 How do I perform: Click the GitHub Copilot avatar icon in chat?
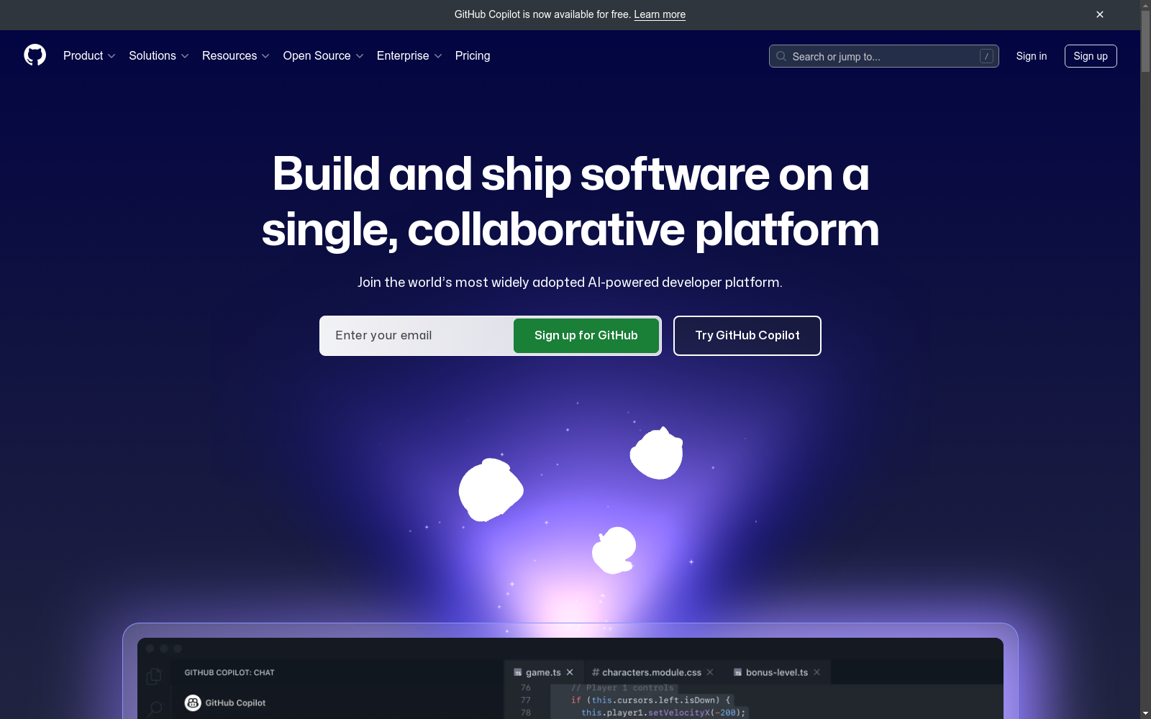(x=193, y=702)
